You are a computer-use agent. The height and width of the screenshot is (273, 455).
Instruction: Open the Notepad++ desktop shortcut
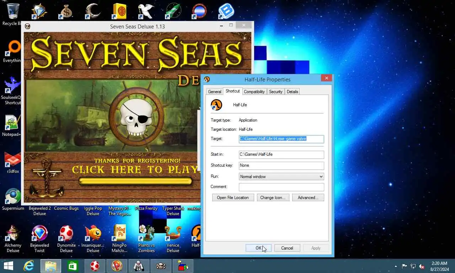pyautogui.click(x=13, y=123)
